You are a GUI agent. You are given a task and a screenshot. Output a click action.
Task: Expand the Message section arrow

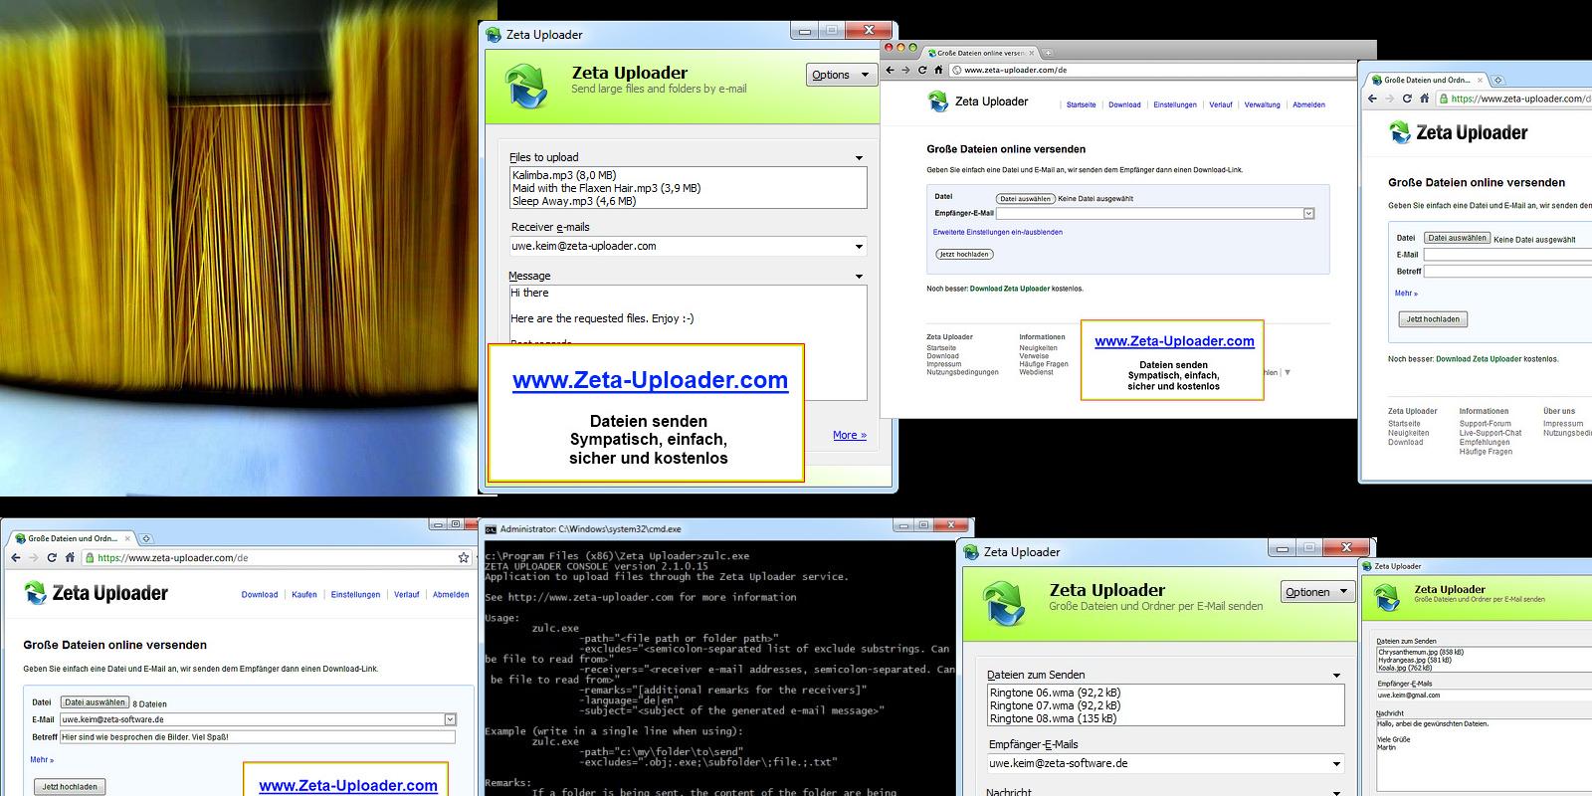pyautogui.click(x=859, y=277)
